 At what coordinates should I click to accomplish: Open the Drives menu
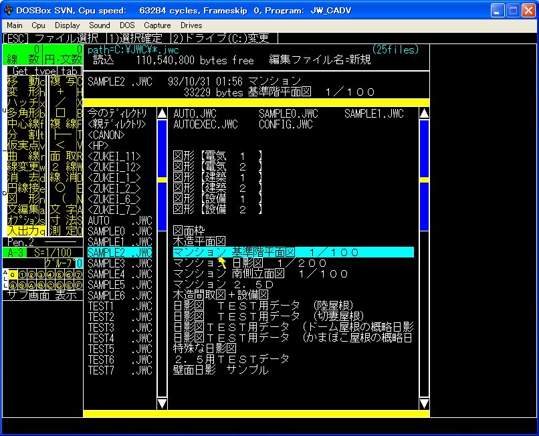click(x=191, y=25)
